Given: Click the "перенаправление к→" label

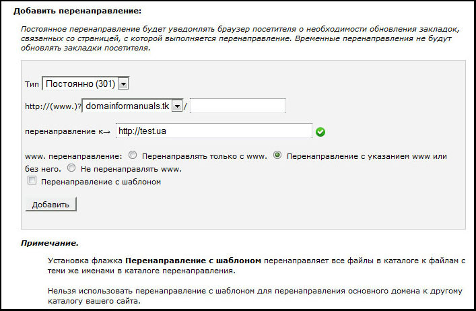Looking at the screenshot, I should click(67, 131).
